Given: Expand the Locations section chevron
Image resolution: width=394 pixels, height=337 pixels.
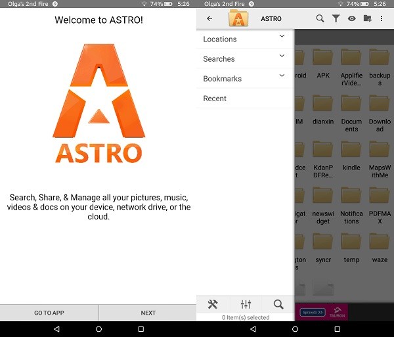Looking at the screenshot, I should click(282, 36).
